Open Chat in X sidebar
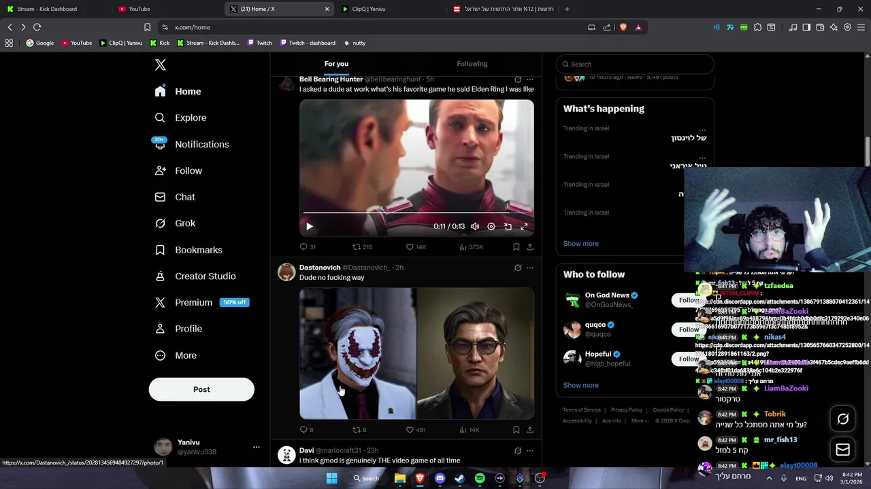This screenshot has width=871, height=489. click(x=175, y=197)
